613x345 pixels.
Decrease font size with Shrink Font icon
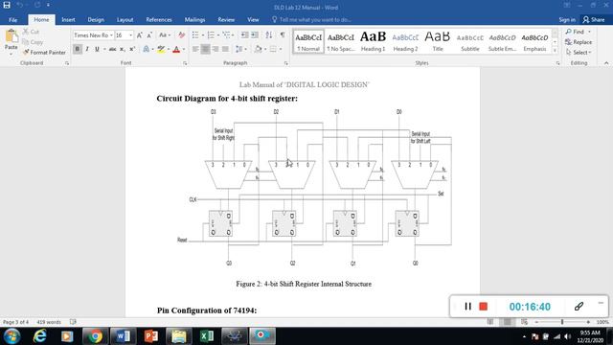click(x=149, y=35)
